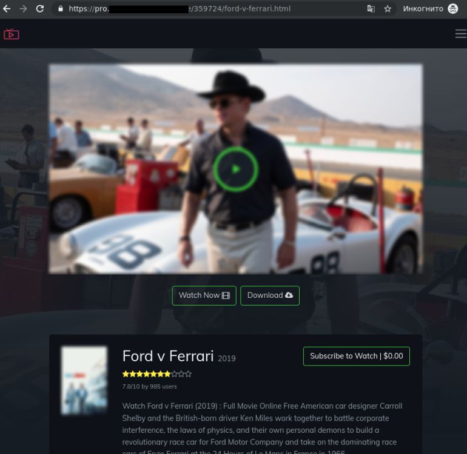Reload the current page
Image resolution: width=467 pixels, height=454 pixels.
tap(40, 9)
